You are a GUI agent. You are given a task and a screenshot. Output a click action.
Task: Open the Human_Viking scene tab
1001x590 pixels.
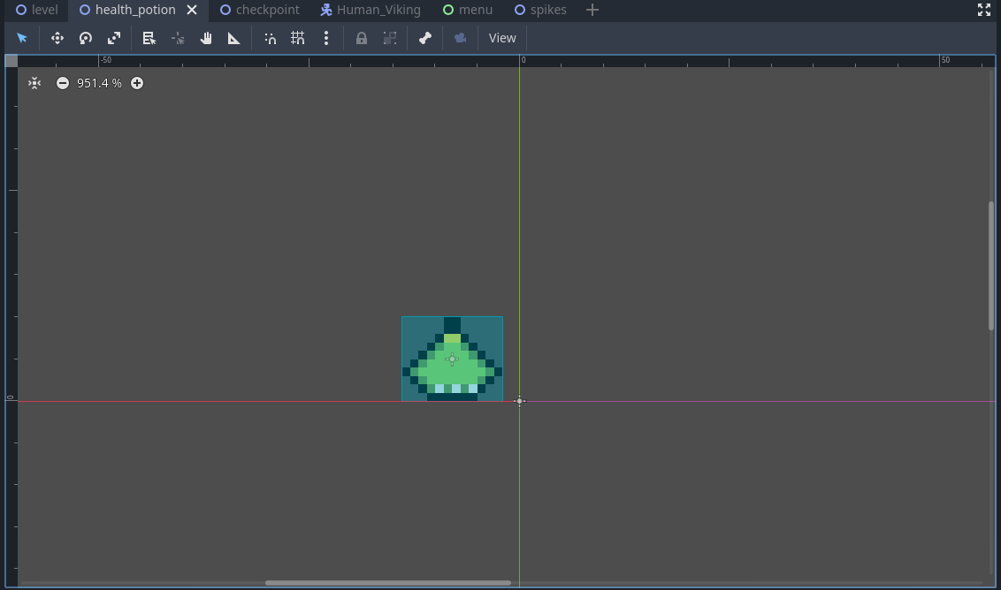coord(378,10)
